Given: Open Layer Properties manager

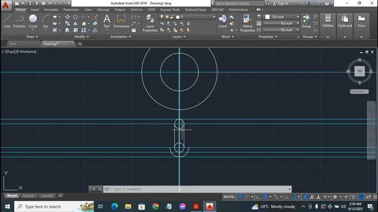Looking at the screenshot, I should tap(149, 23).
